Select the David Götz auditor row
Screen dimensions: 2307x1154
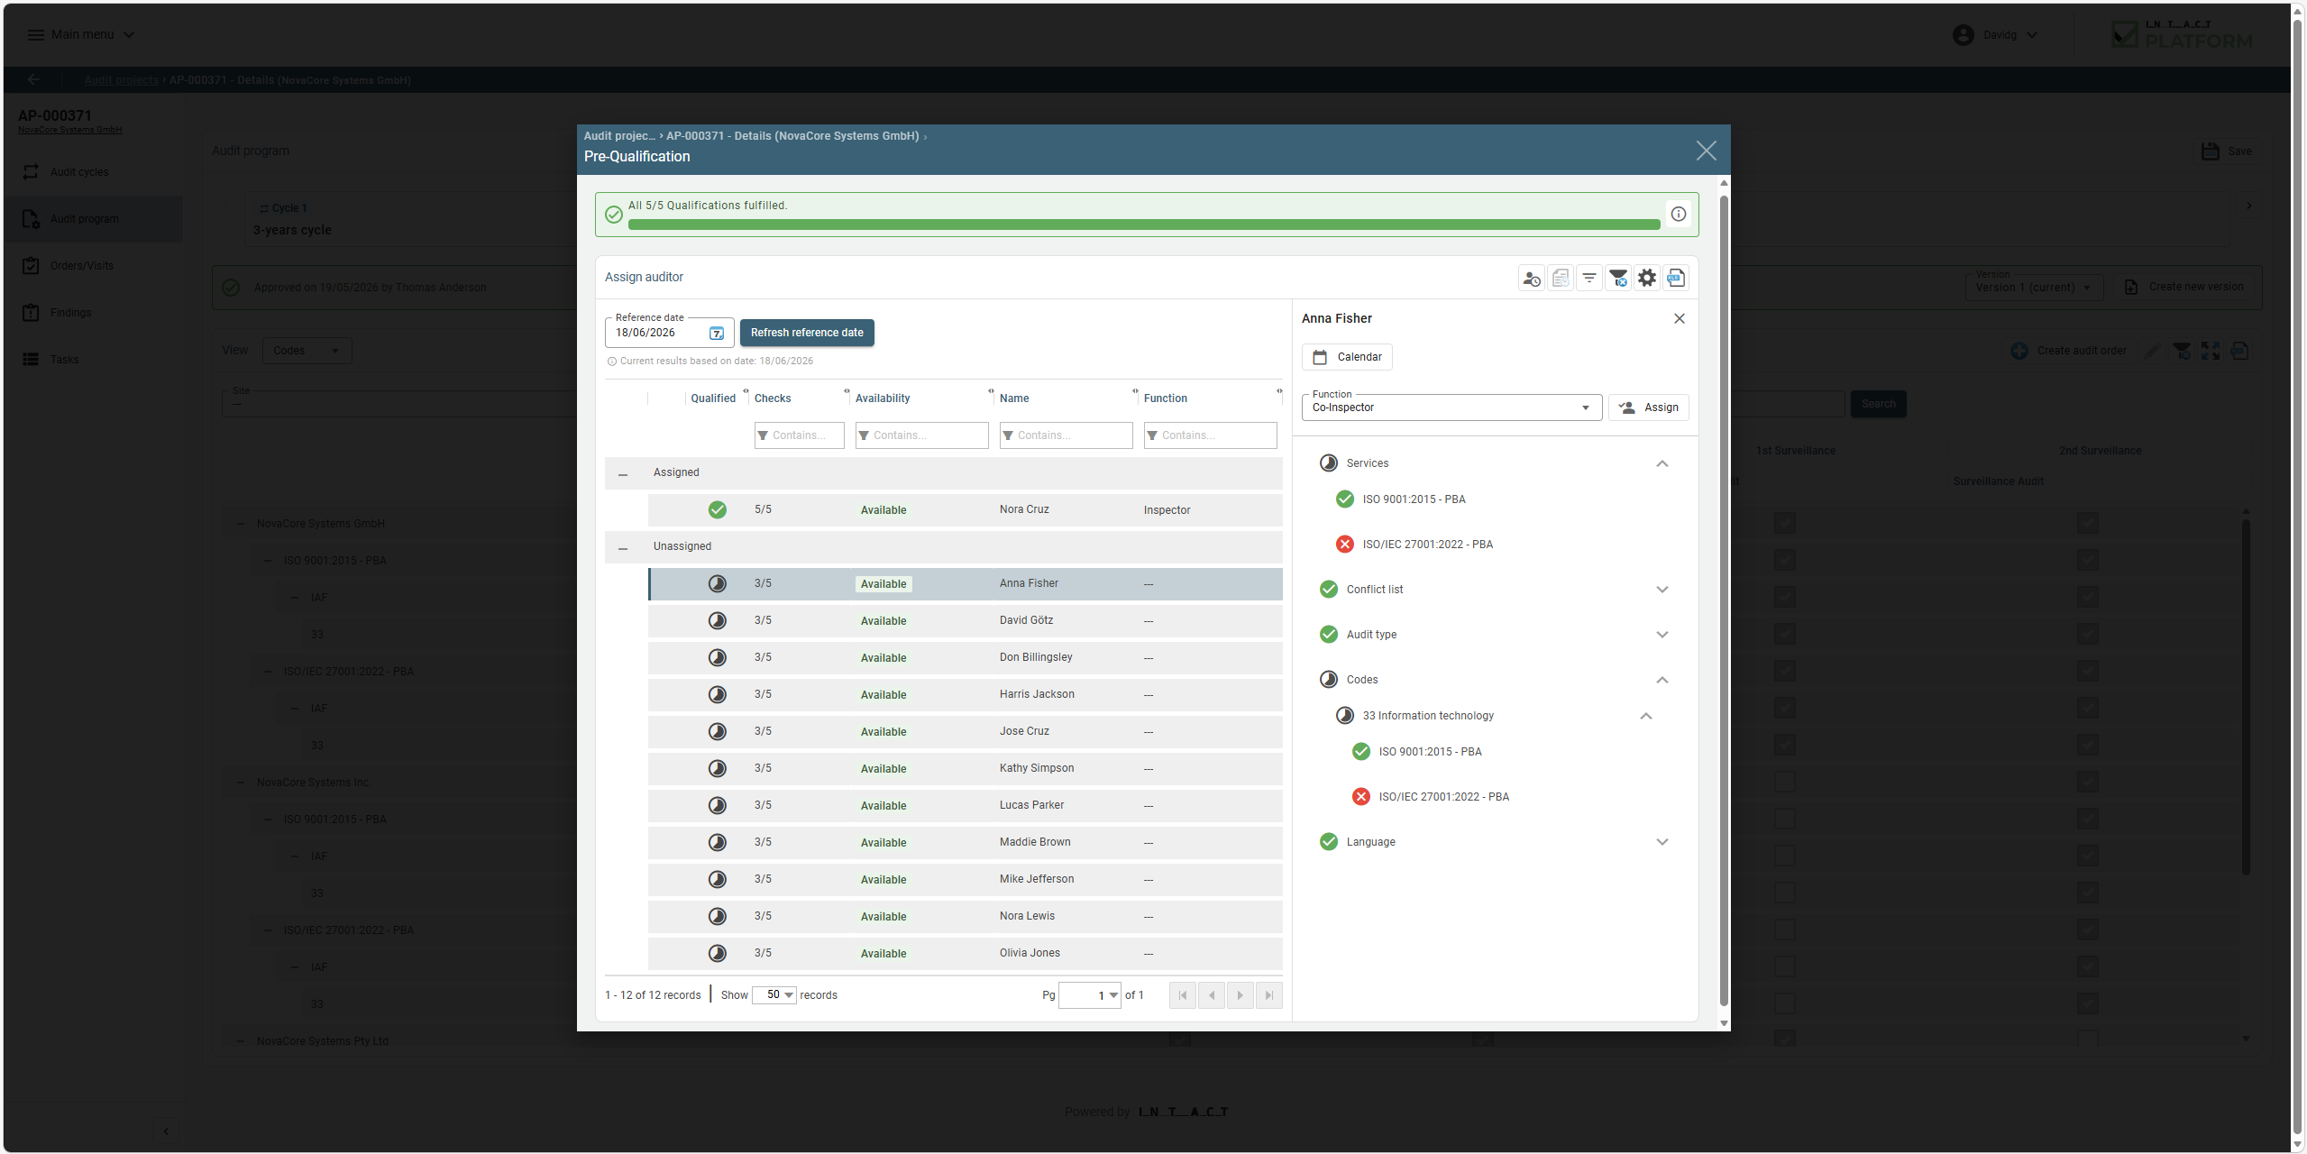[965, 621]
